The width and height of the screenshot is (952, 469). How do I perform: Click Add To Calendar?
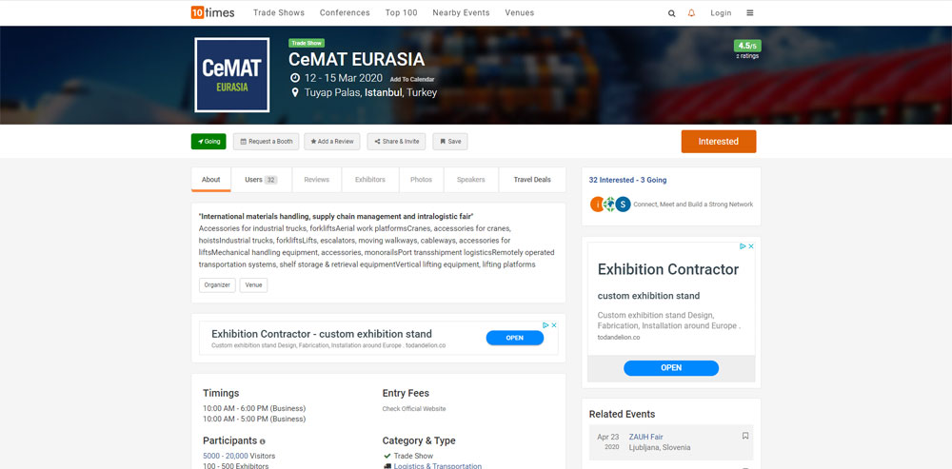coord(412,80)
